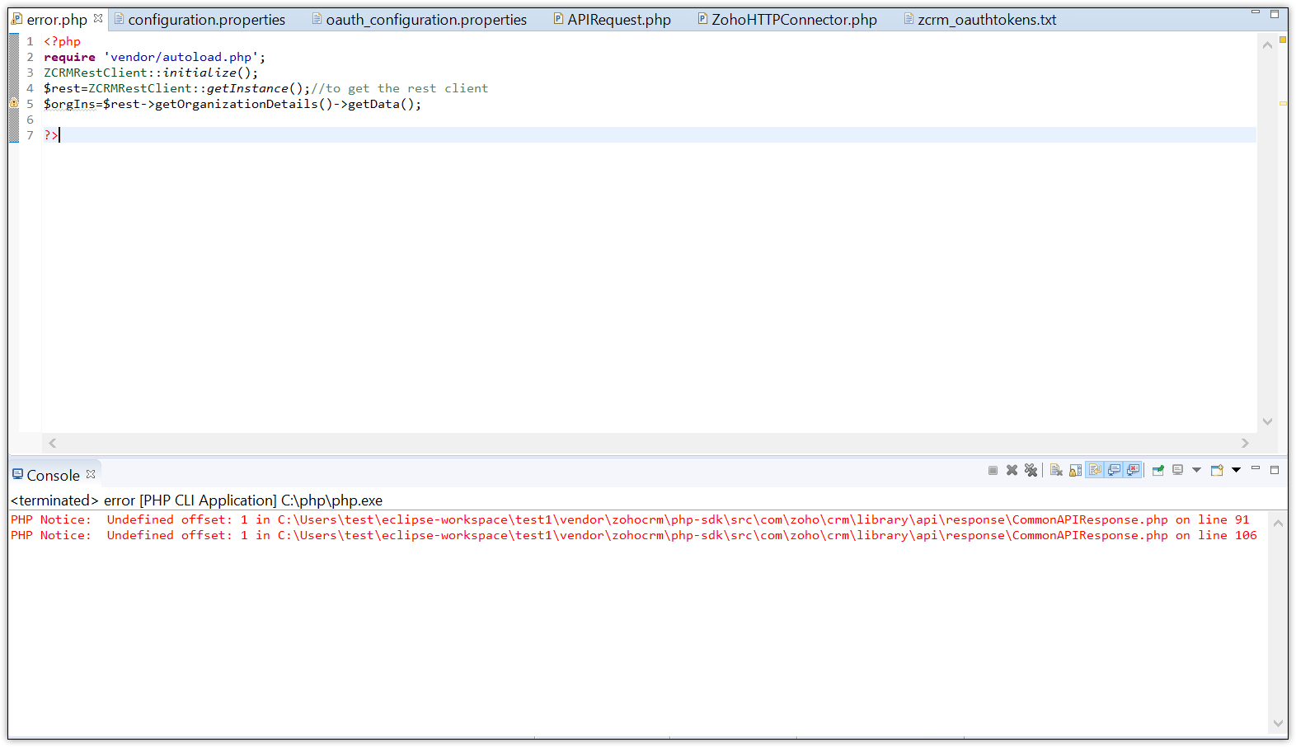Image resolution: width=1296 pixels, height=747 pixels.
Task: Expand the Display Selected Console dropdown arrow
Action: pyautogui.click(x=1196, y=470)
